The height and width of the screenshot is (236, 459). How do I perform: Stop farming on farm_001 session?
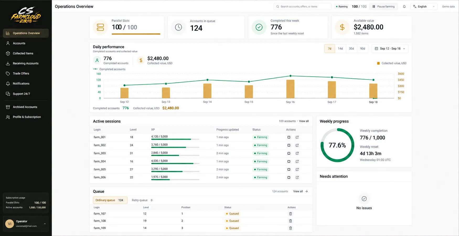click(x=289, y=137)
